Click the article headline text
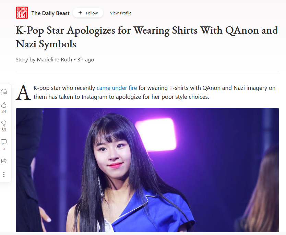The image size is (286, 235). click(x=147, y=37)
